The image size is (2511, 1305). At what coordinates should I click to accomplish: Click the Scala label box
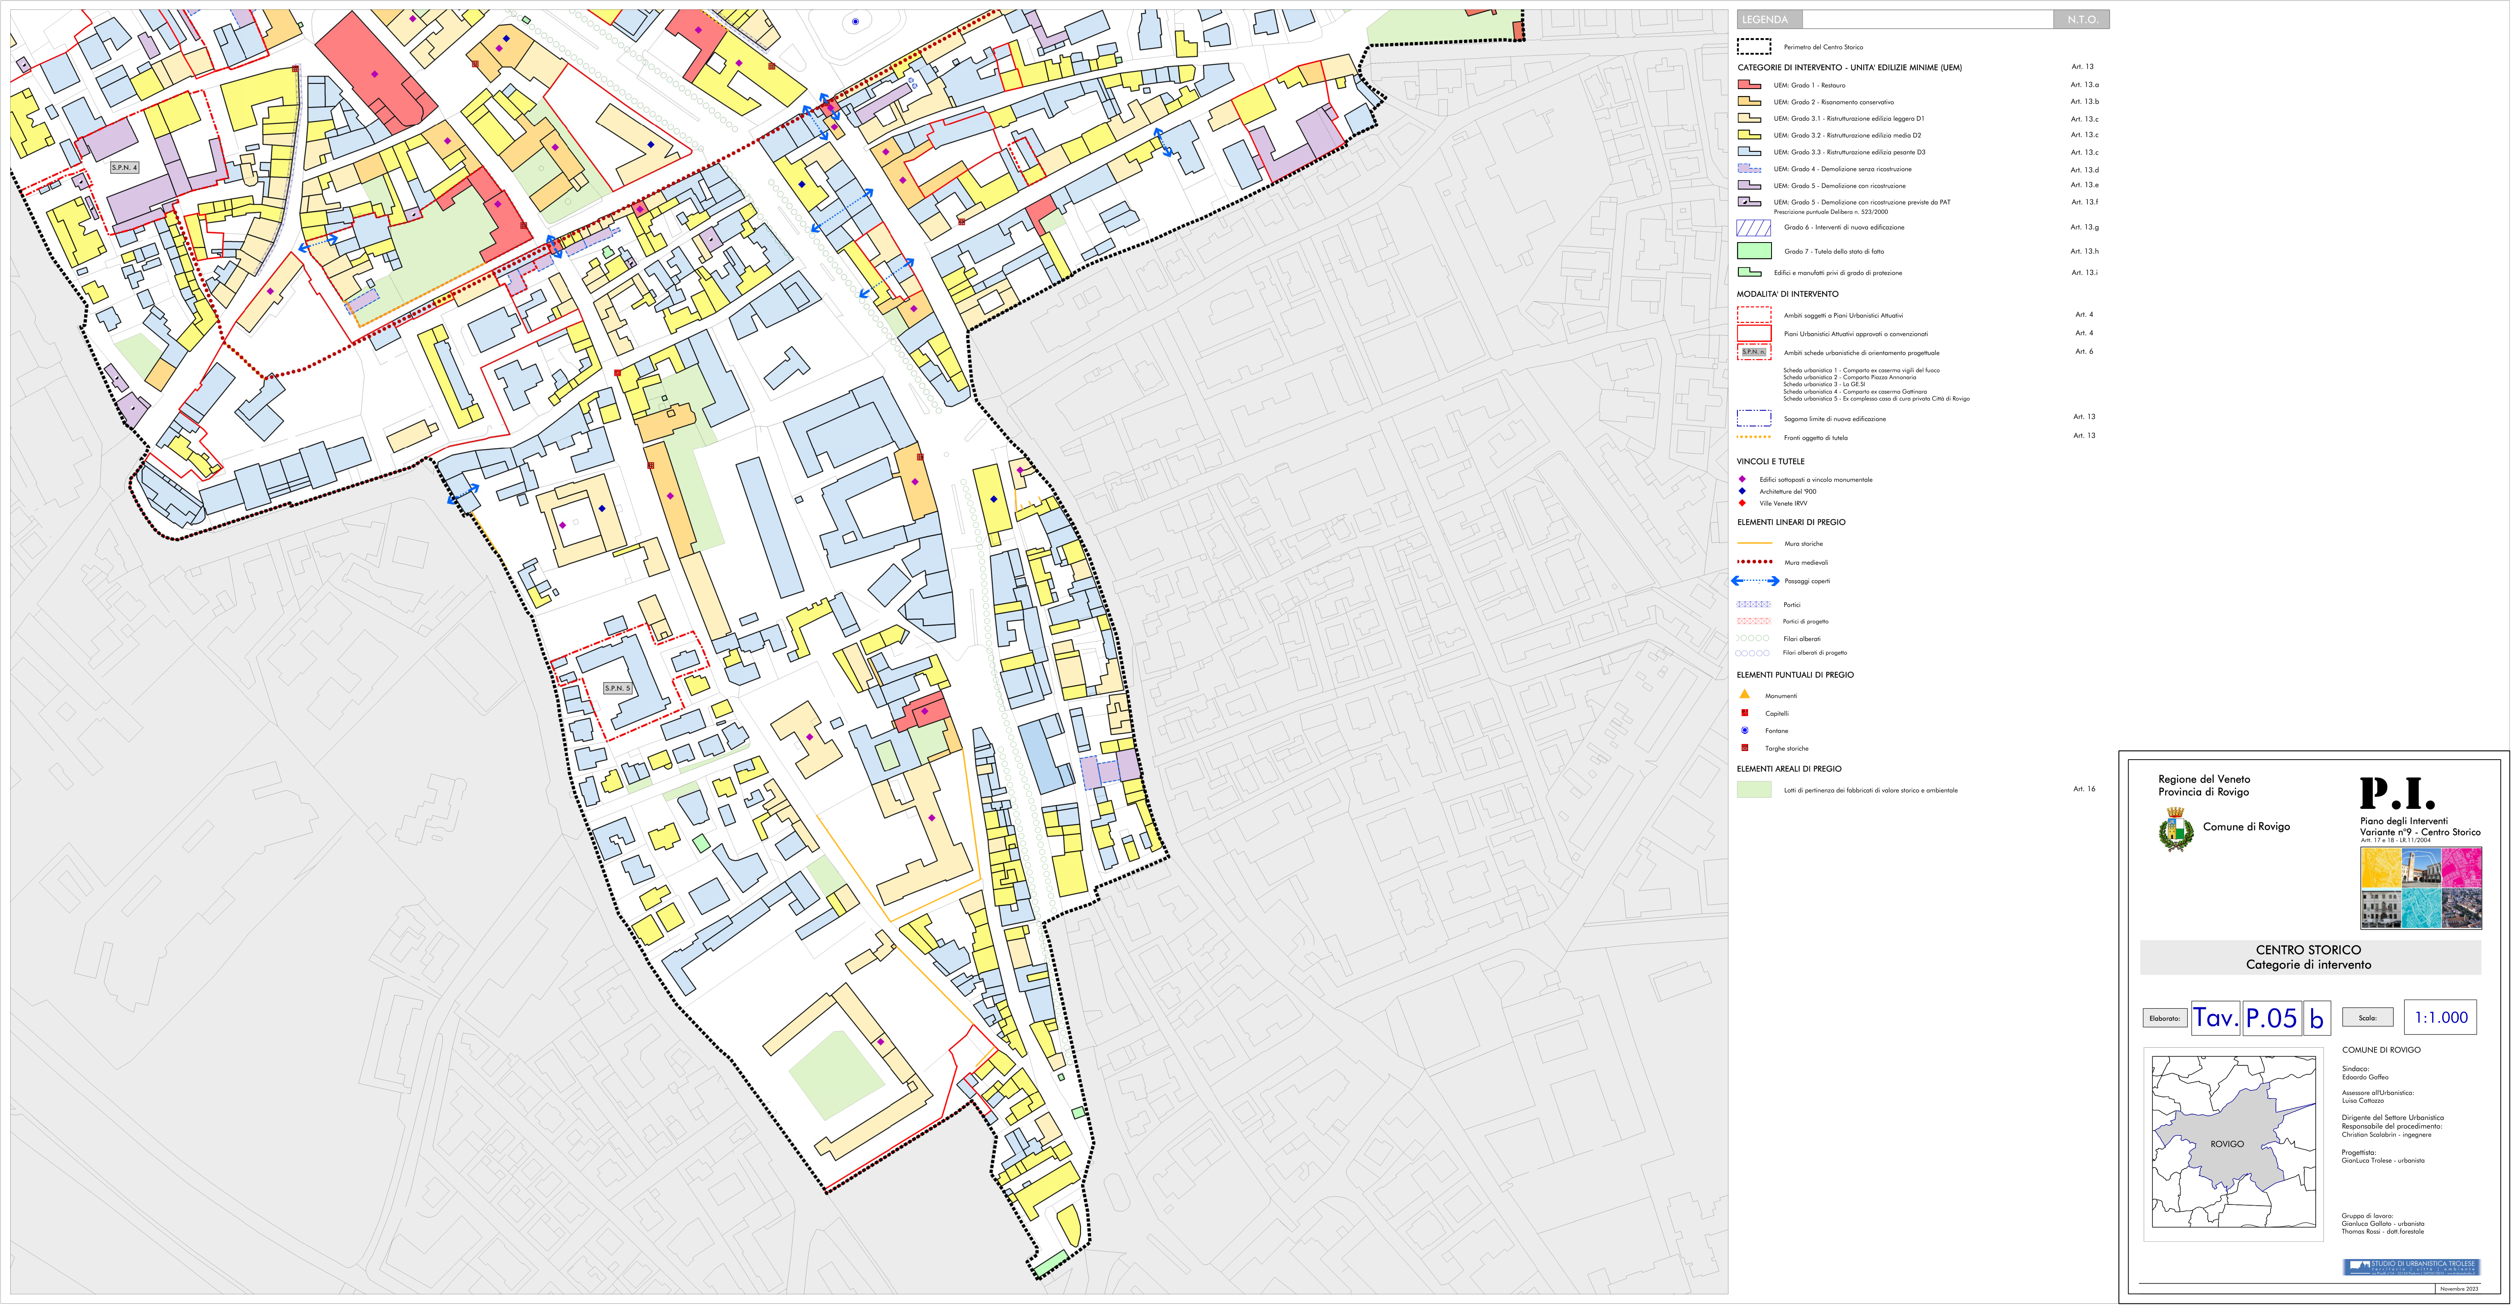(2368, 1017)
